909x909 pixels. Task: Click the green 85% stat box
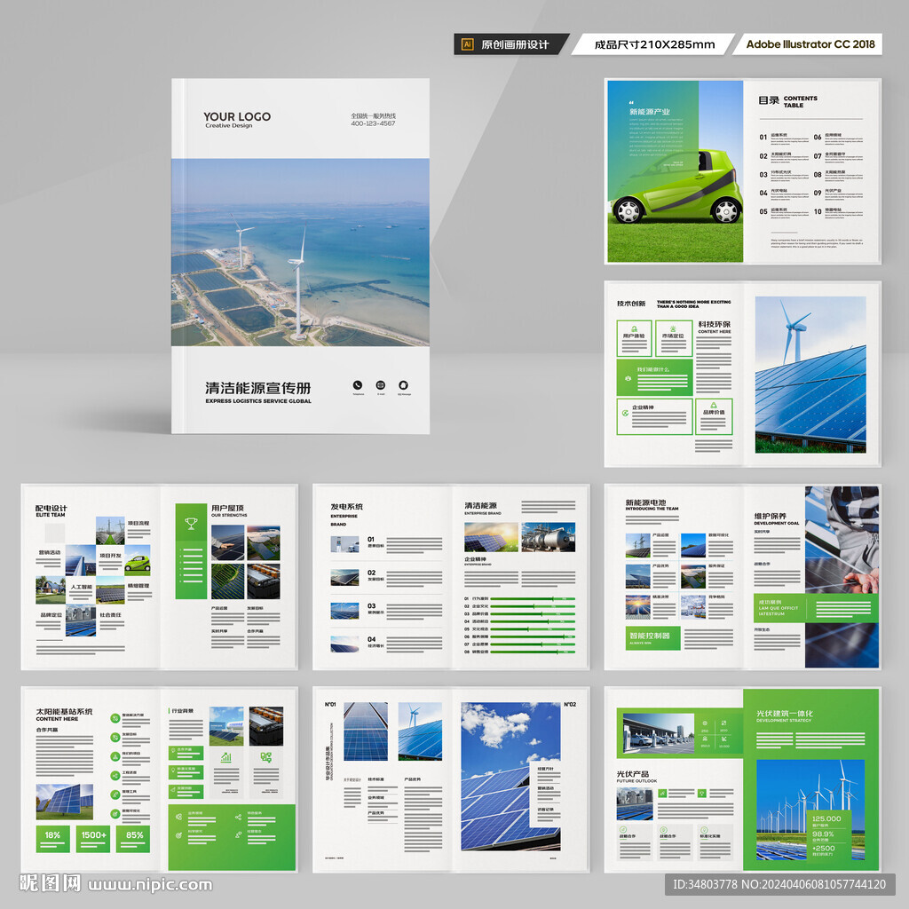click(x=133, y=838)
